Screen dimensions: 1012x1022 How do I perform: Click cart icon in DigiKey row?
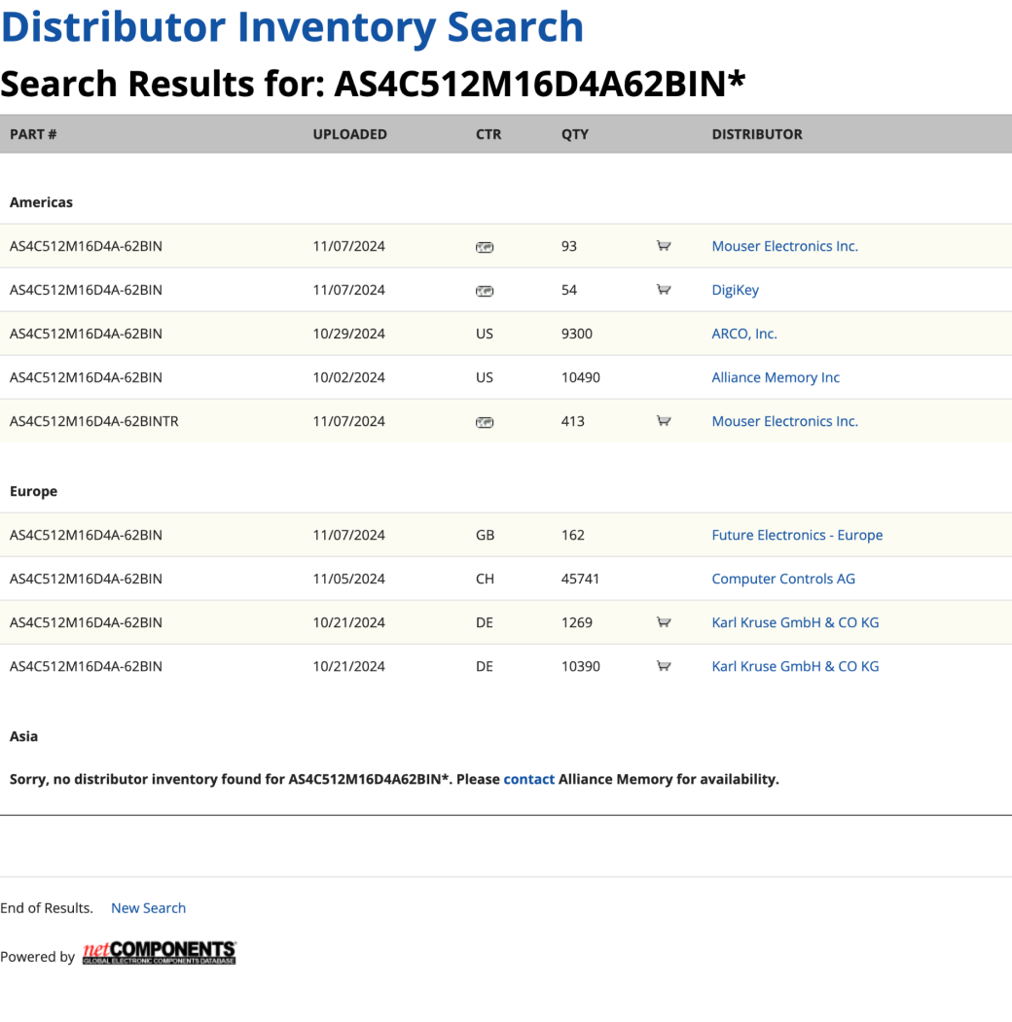click(x=663, y=290)
